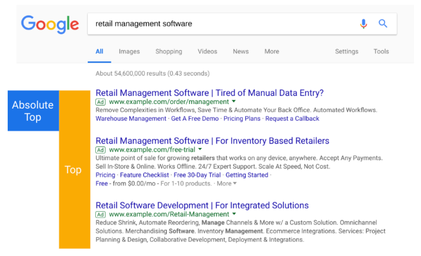Click the 'Reduce Shrink, Automate Reordering' description line
Viewport: 421px width, 256px height.
click(236, 223)
